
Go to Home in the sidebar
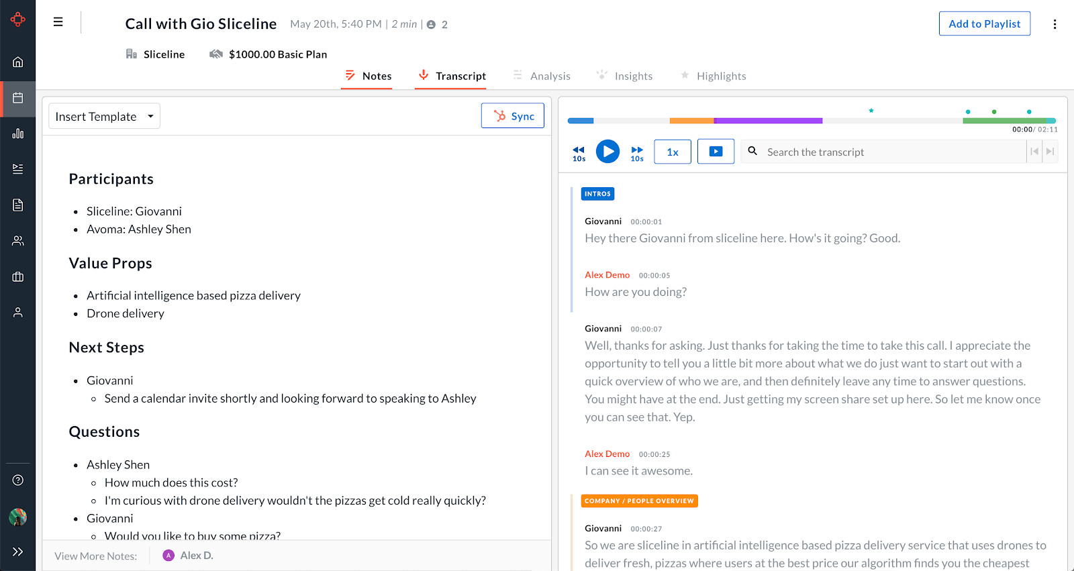tap(18, 62)
